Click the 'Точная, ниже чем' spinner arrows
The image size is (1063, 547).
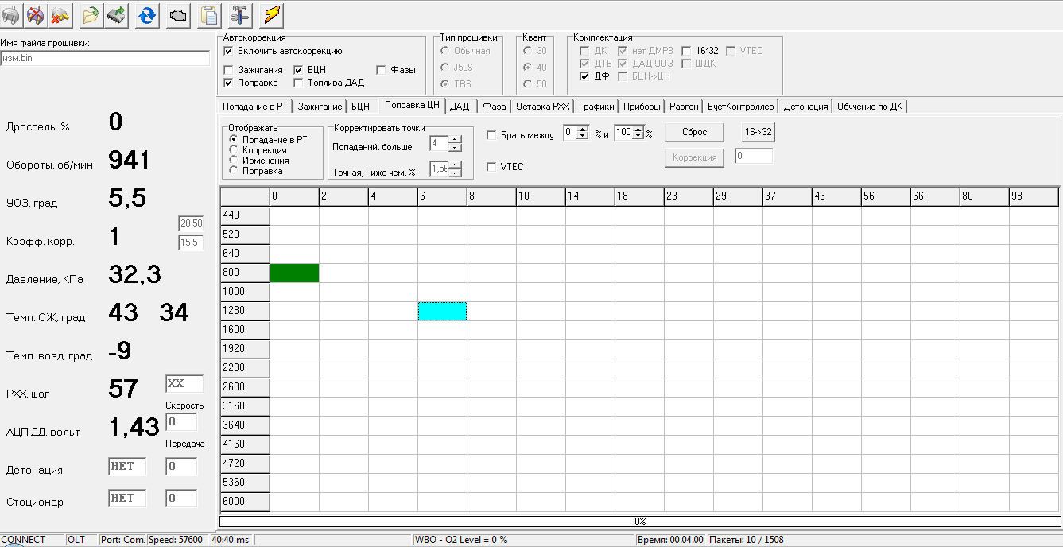(455, 169)
